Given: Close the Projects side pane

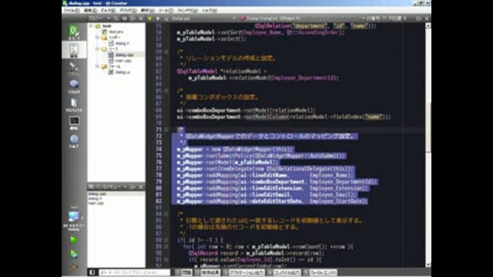Looking at the screenshot, I should point(141,18).
